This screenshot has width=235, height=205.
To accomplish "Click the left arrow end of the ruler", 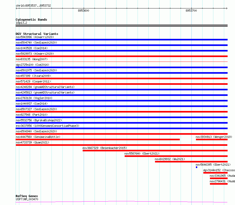I will tap(16, 8).
